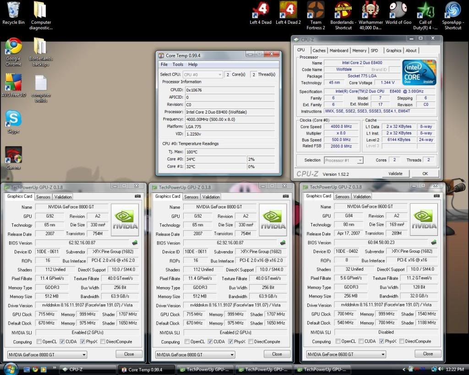Open the NVIDIA GeForce 8600 GT card dropdown
The height and width of the screenshot is (375, 469).
[x=346, y=354]
